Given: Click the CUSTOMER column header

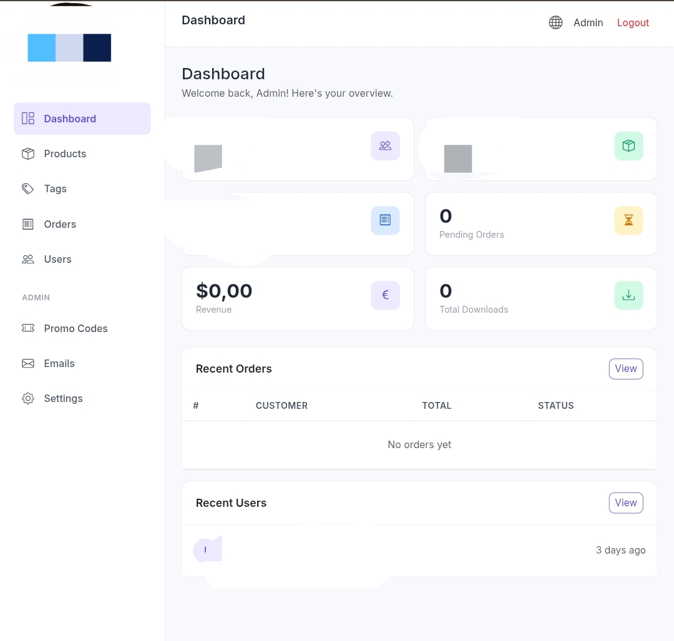Looking at the screenshot, I should pos(281,406).
